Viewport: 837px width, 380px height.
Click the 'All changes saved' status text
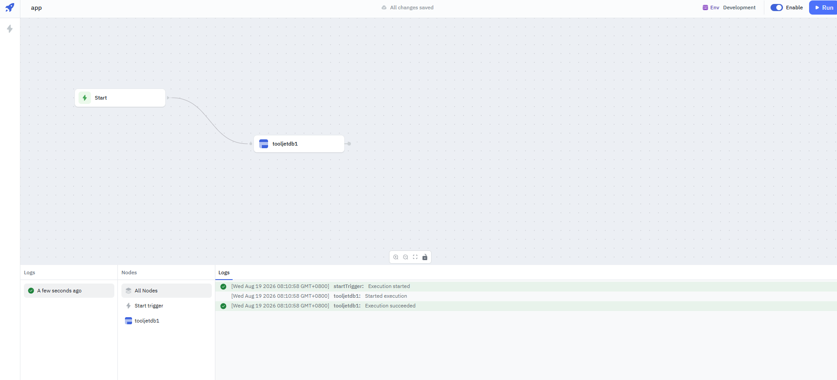tap(412, 8)
